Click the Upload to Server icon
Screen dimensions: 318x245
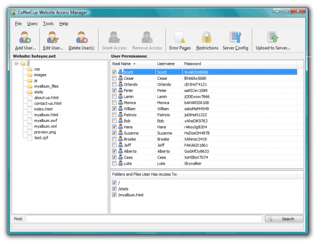[x=272, y=38]
